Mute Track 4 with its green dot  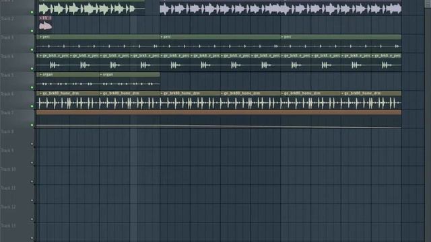tap(32, 69)
